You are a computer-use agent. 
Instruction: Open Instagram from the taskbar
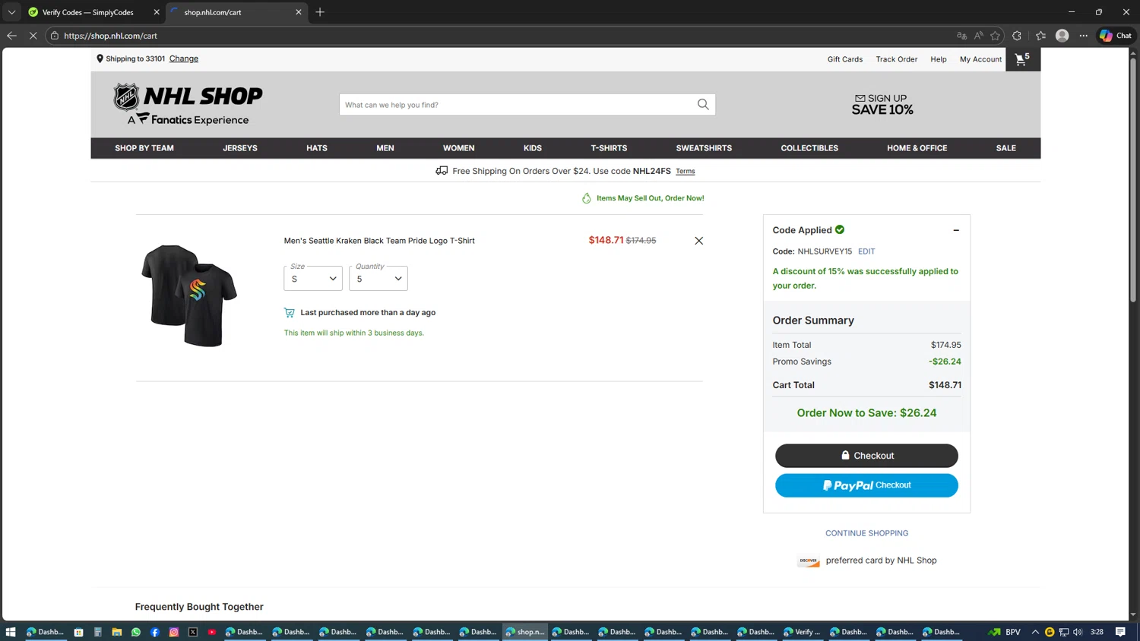(174, 632)
